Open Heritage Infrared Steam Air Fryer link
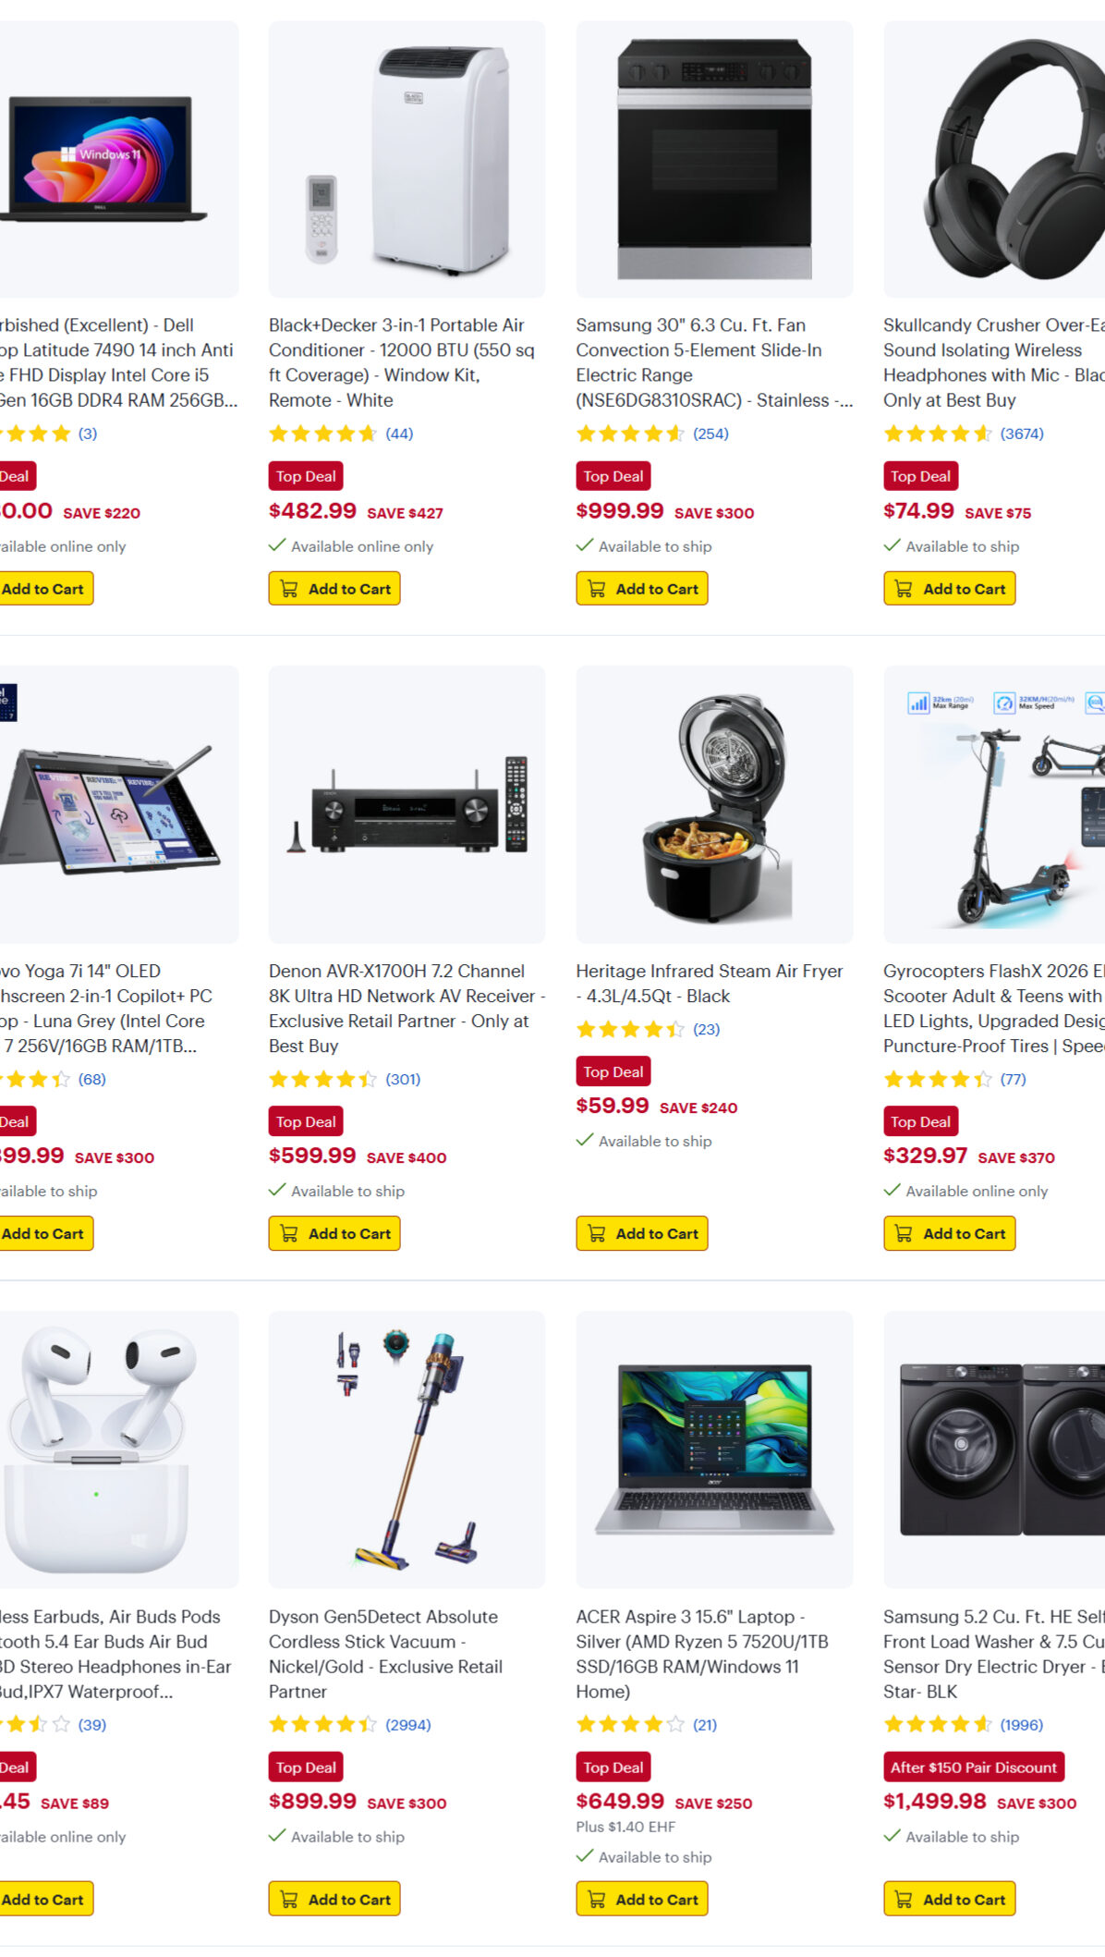Image resolution: width=1105 pixels, height=1957 pixels. pyautogui.click(x=710, y=984)
